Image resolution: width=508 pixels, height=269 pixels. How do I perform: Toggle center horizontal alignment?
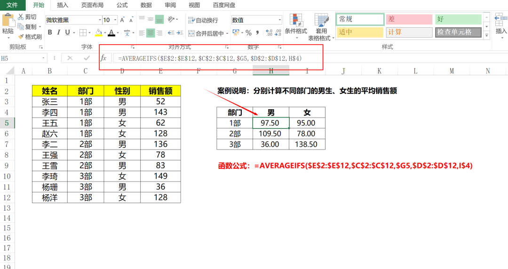151,33
